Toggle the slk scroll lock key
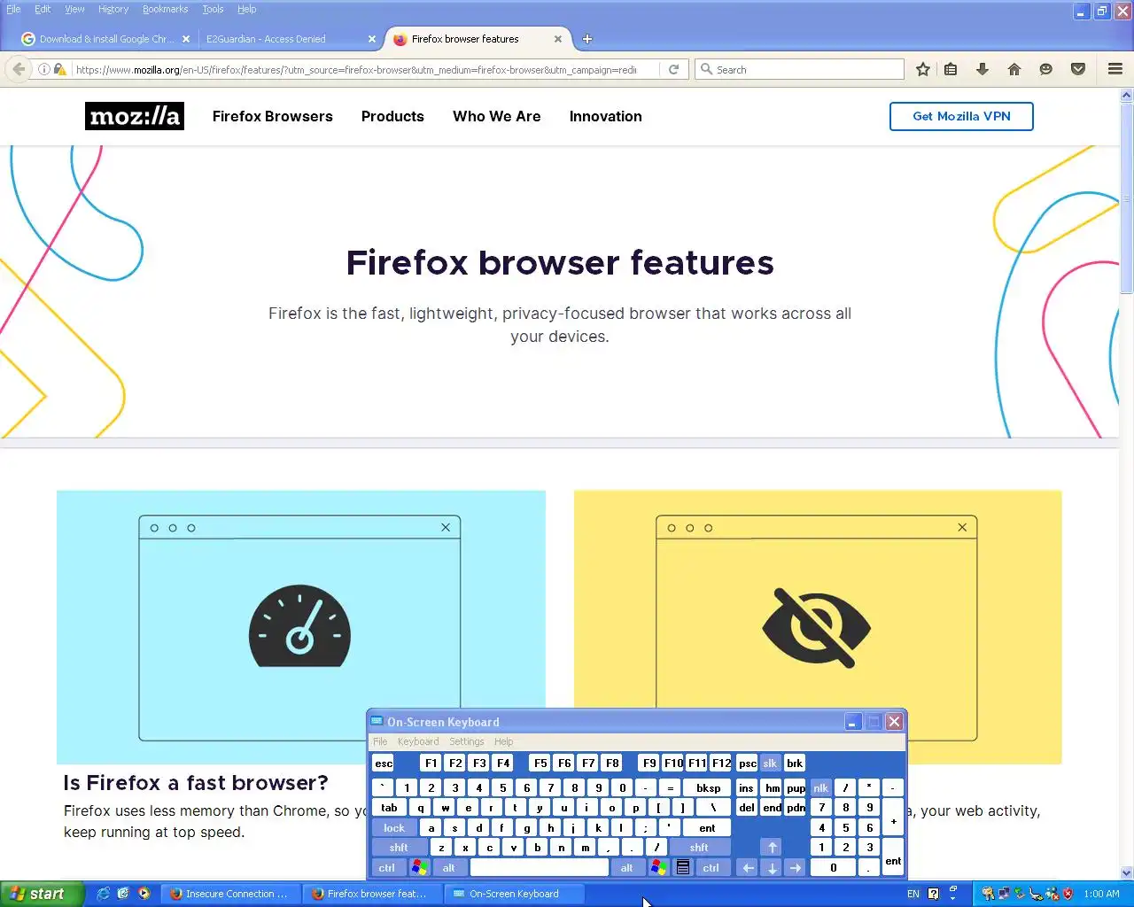1134x907 pixels. 770,764
